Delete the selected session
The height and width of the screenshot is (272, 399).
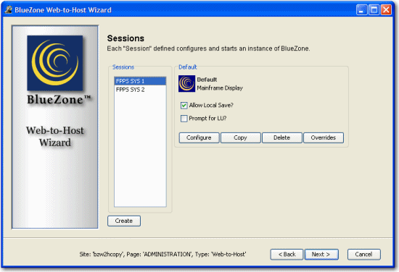282,137
